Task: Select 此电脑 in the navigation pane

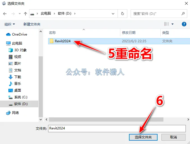Action: click(14, 43)
